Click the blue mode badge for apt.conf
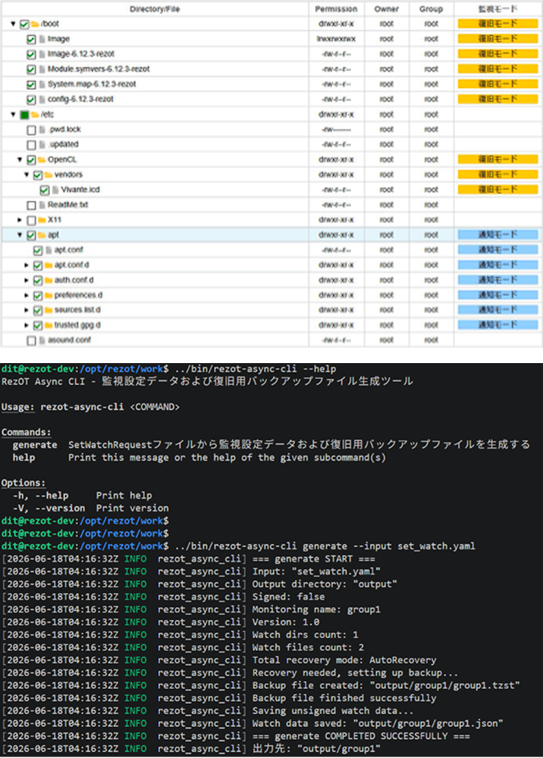The width and height of the screenshot is (543, 758). tap(497, 250)
